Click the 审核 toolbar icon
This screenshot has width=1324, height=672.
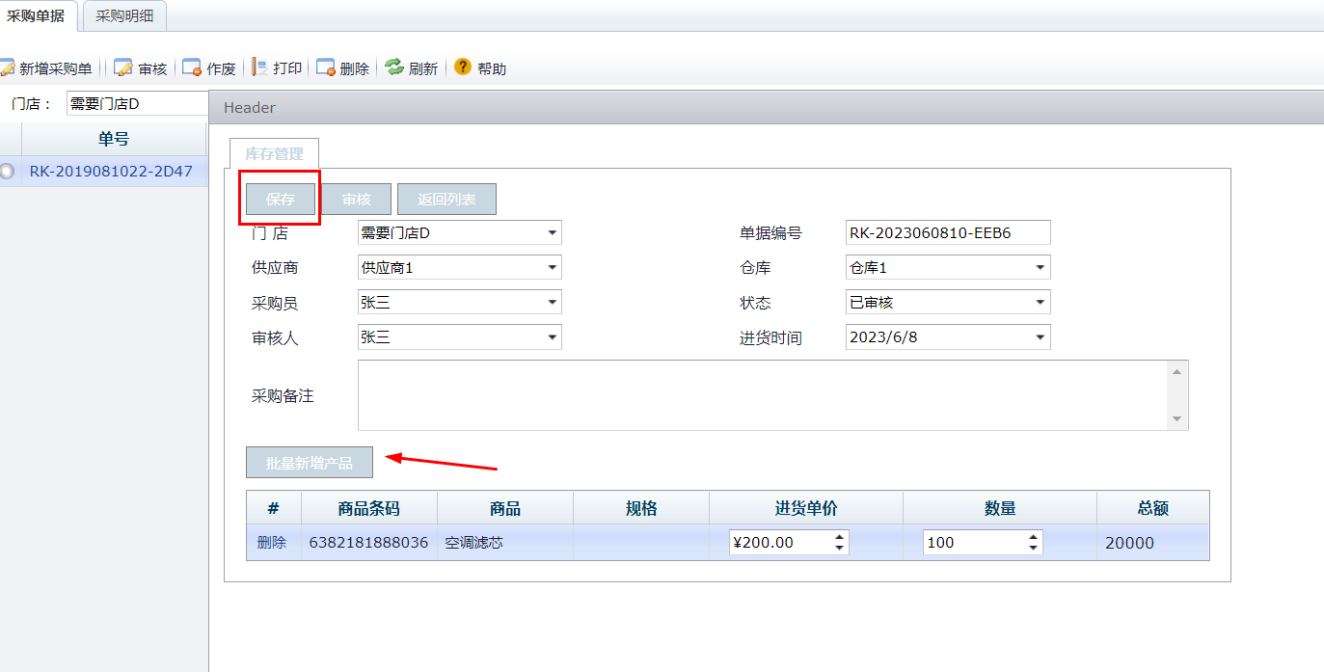point(123,67)
